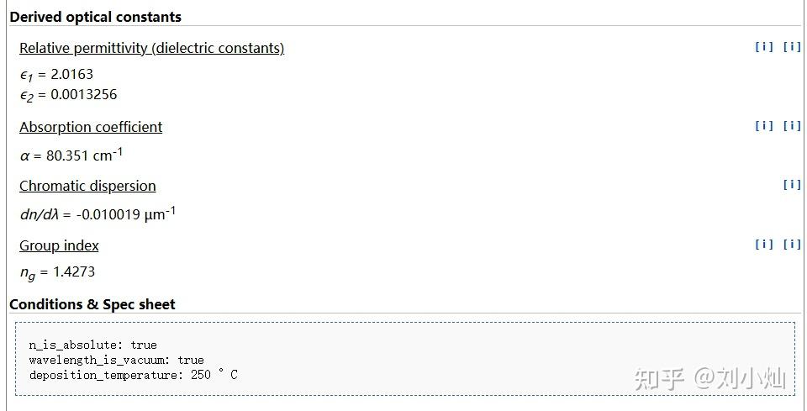807x411 pixels.
Task: Open first info icon for Relative permittivity
Action: click(764, 47)
